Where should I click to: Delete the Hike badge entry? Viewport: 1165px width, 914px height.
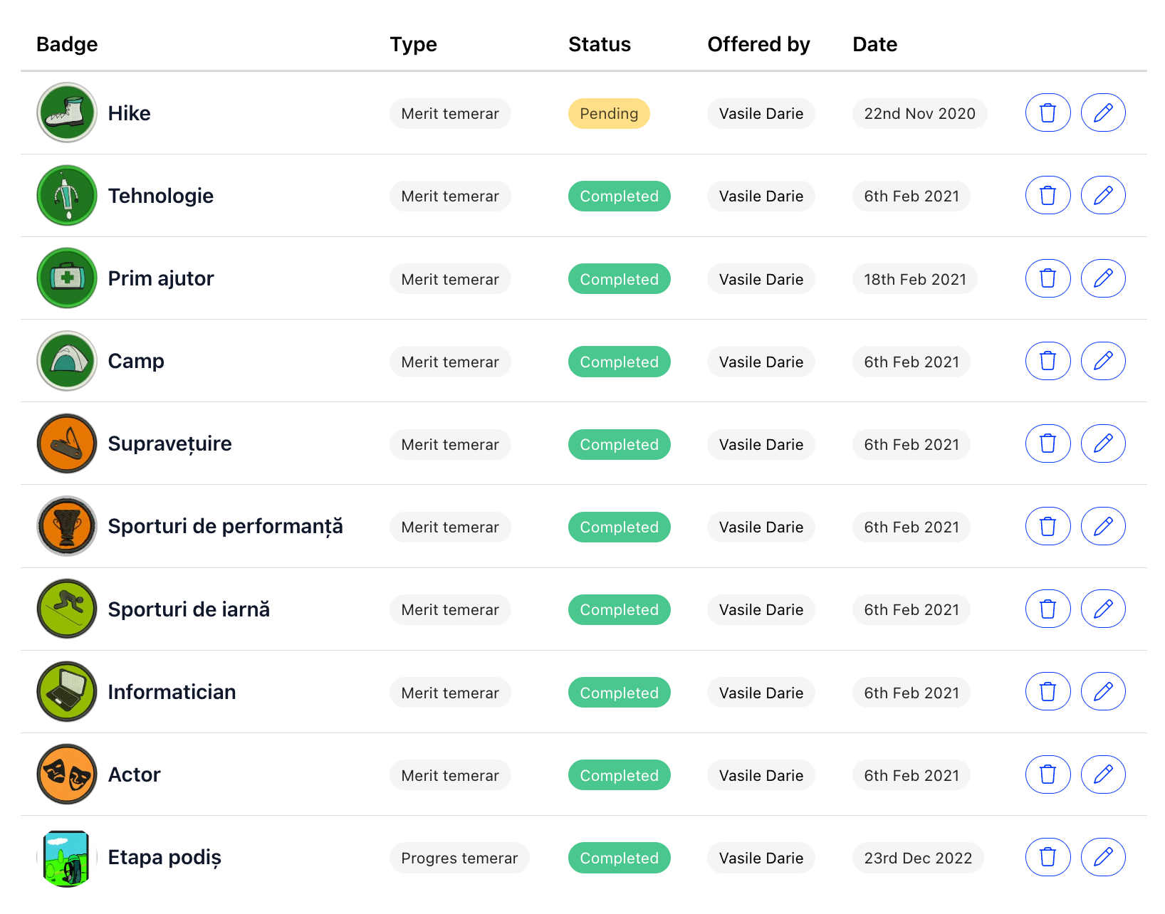pyautogui.click(x=1048, y=112)
